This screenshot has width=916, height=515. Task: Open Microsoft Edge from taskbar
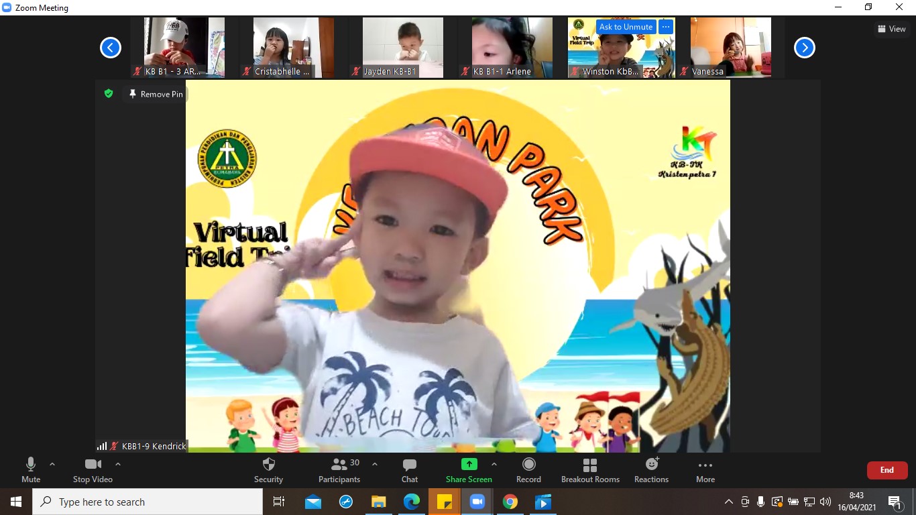tap(412, 502)
